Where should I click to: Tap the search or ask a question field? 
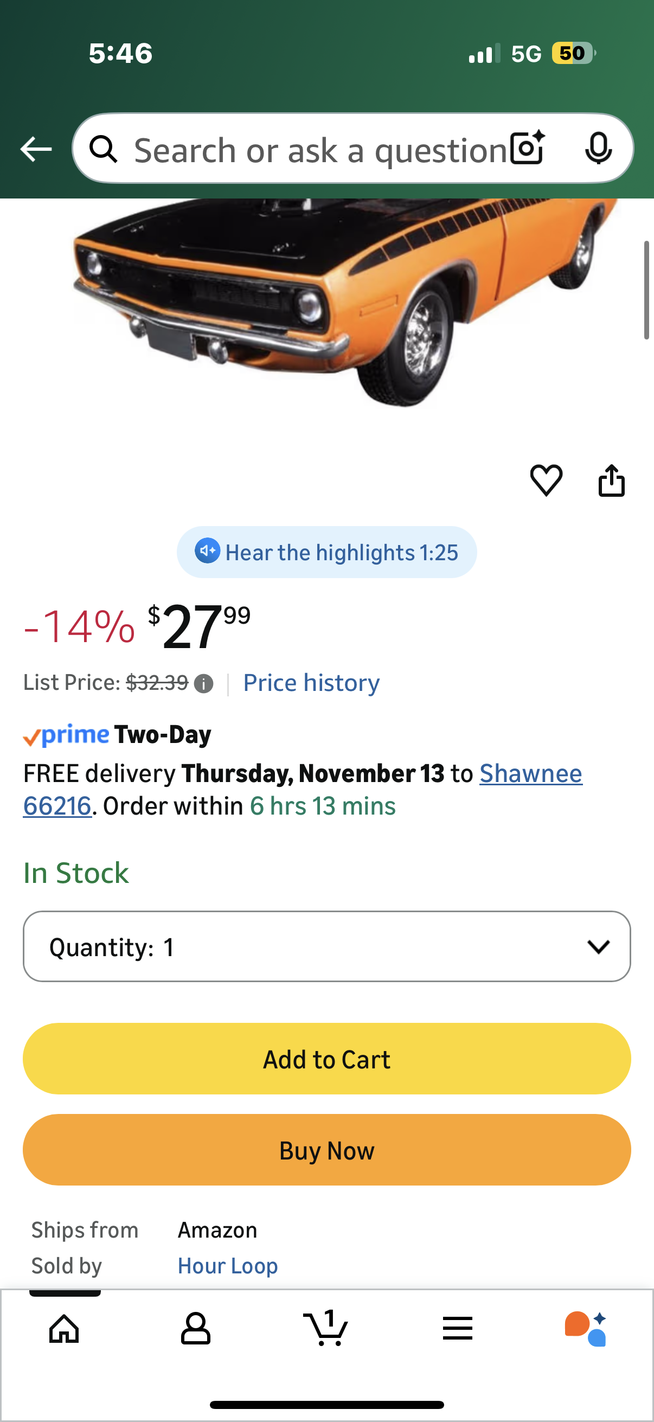coord(320,150)
